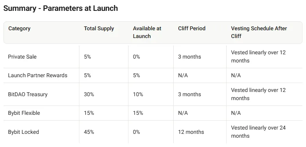The width and height of the screenshot is (306, 147).
Task: Select the BitDAO Treasury row label
Action: (28, 94)
